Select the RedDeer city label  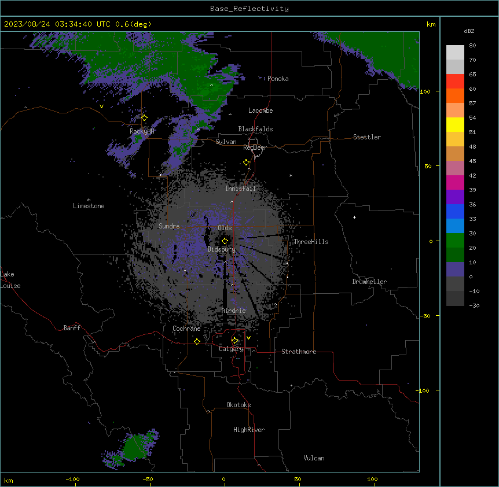coord(255,147)
